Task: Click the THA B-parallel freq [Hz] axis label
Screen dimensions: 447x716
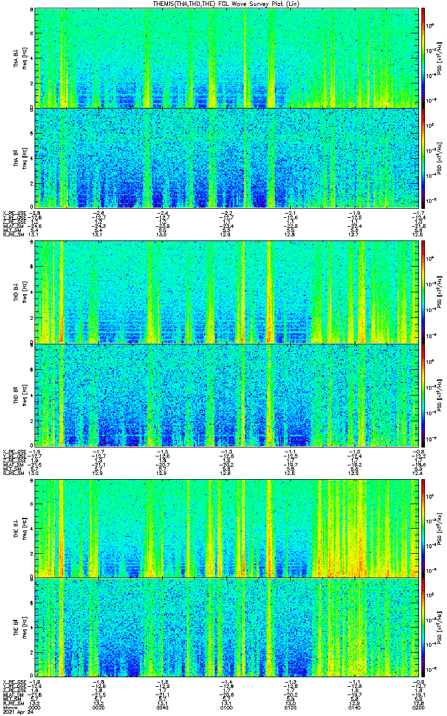Action: pyautogui.click(x=24, y=158)
